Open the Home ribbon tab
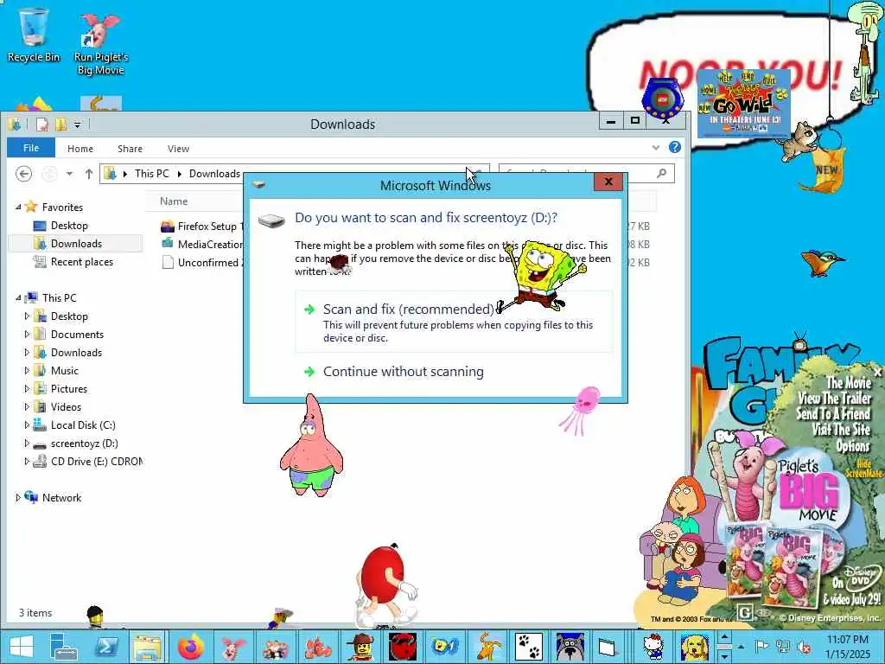Image resolution: width=885 pixels, height=664 pixels. pyautogui.click(x=80, y=149)
